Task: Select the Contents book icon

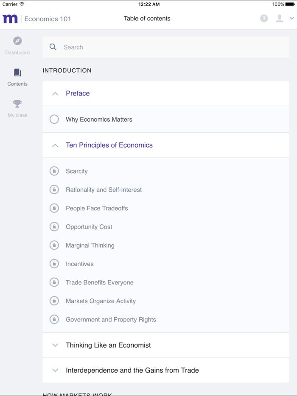Action: (17, 73)
